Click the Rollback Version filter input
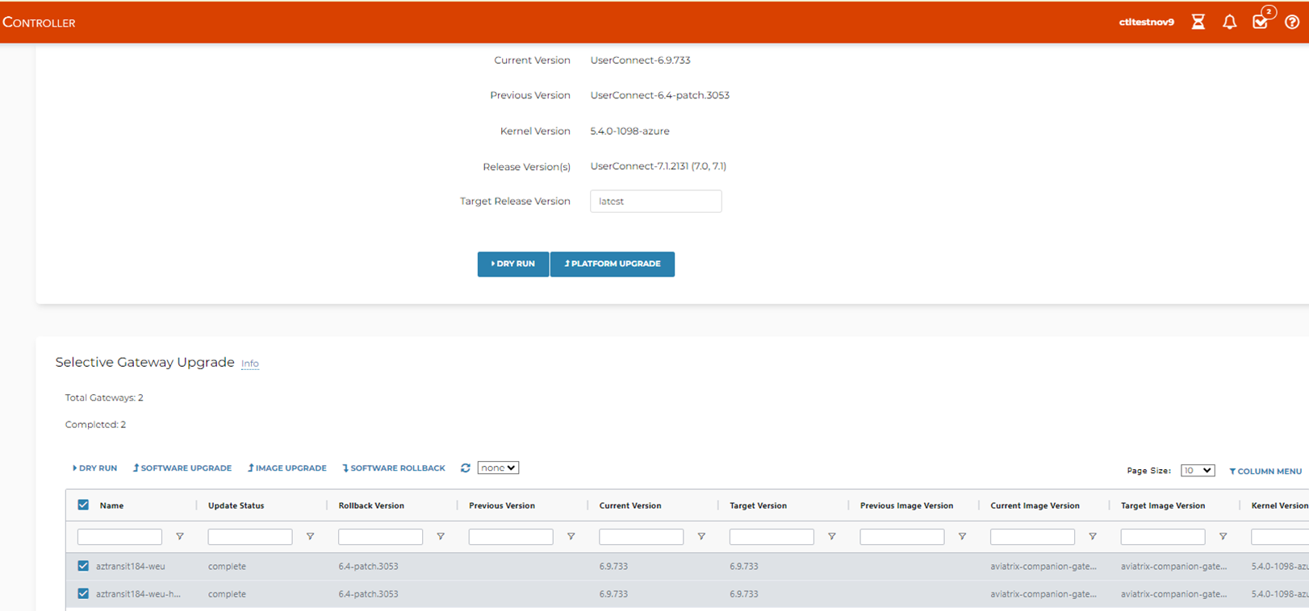This screenshot has height=611, width=1309. [380, 537]
